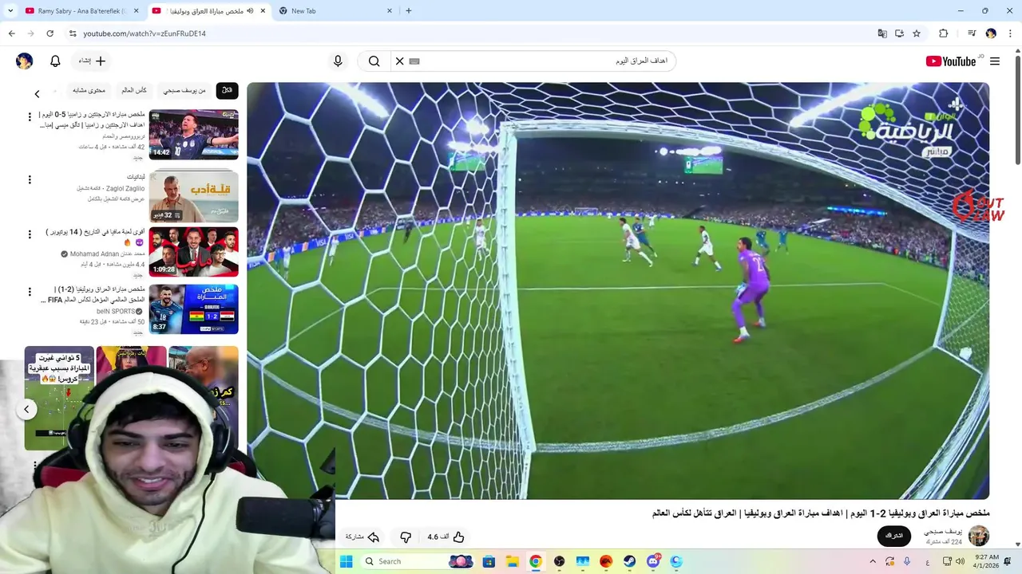This screenshot has height=574, width=1022.
Task: Run search with the magnifier icon
Action: (374, 61)
